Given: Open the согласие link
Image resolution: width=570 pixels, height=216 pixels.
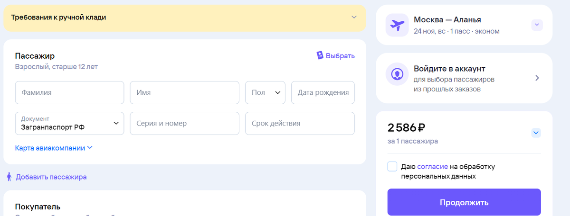Looking at the screenshot, I should (433, 167).
